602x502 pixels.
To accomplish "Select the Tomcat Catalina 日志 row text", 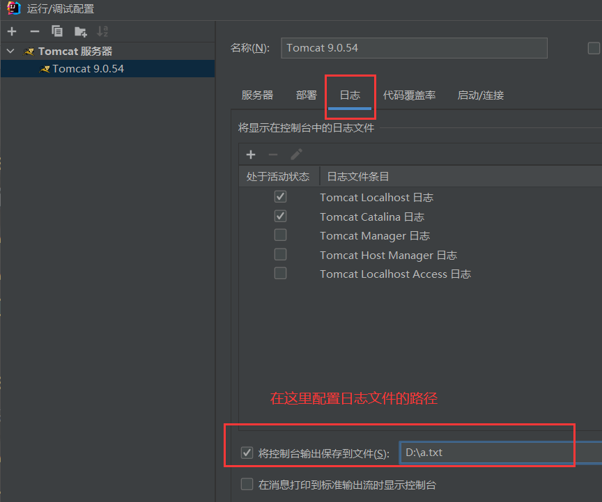I will [372, 217].
